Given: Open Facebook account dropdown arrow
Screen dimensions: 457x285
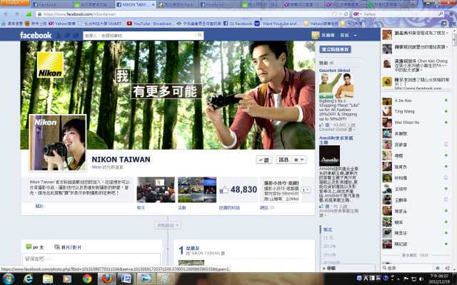Looking at the screenshot, I should (x=355, y=36).
